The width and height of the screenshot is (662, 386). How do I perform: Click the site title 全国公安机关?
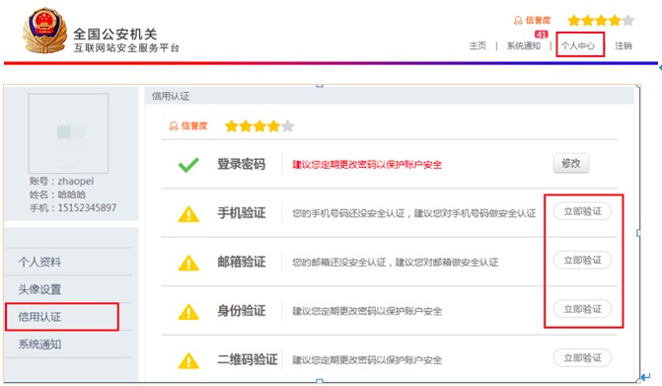tap(115, 34)
